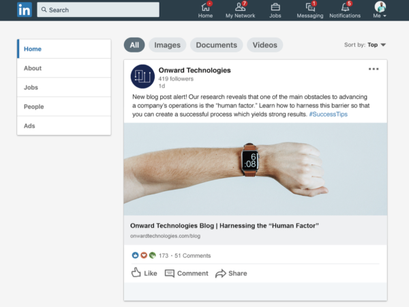Open the About sidebar section
This screenshot has height=307, width=409.
[x=64, y=68]
